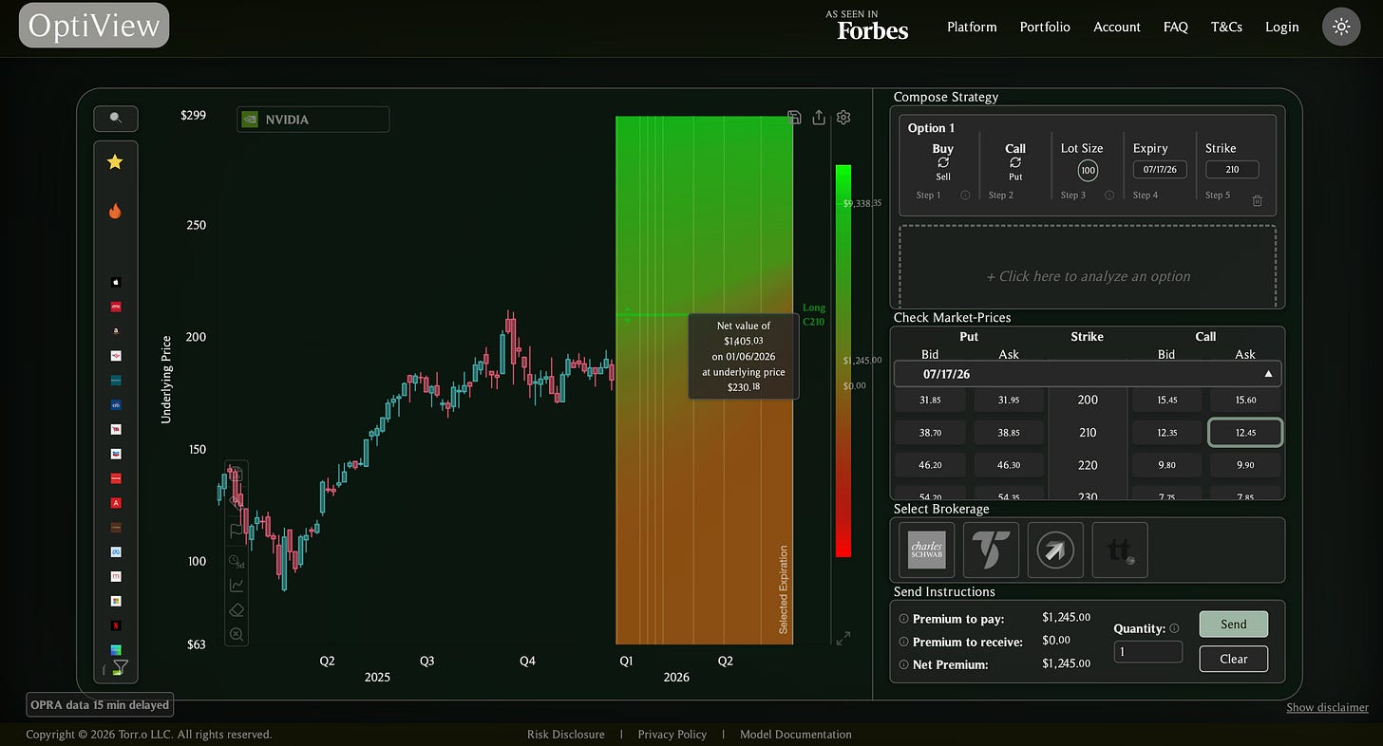Open chart settings gear icon
1383x746 pixels.
843,118
